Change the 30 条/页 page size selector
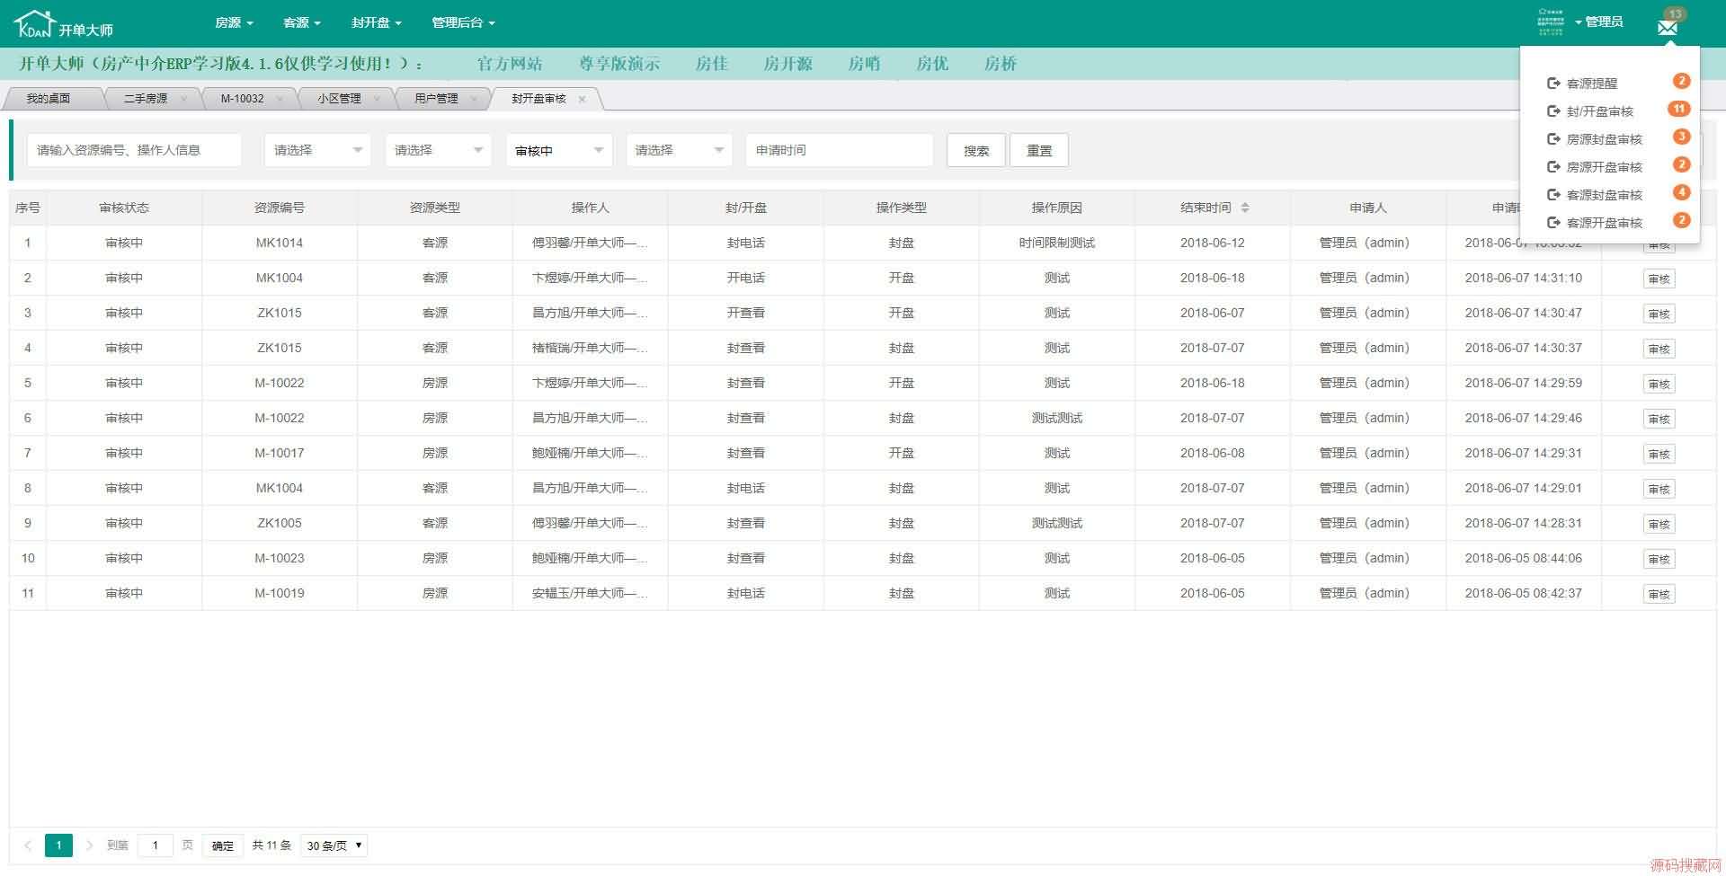This screenshot has height=876, width=1726. 334,845
